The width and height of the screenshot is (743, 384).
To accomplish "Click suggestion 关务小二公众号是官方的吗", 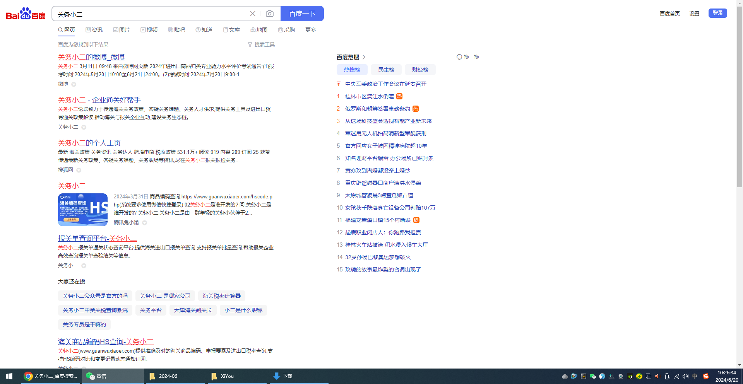I will click(95, 296).
